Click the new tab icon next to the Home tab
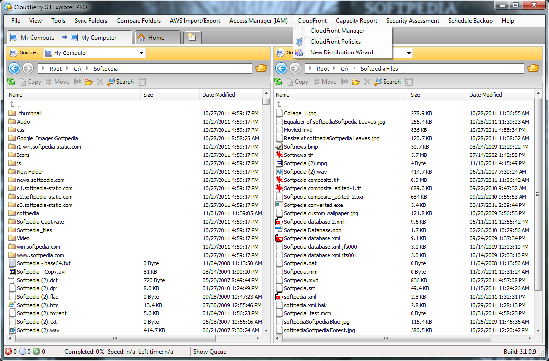549x361 pixels. pyautogui.click(x=192, y=37)
